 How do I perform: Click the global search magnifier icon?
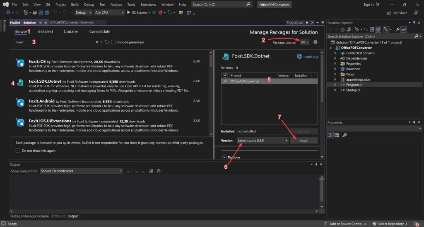coord(248,4)
